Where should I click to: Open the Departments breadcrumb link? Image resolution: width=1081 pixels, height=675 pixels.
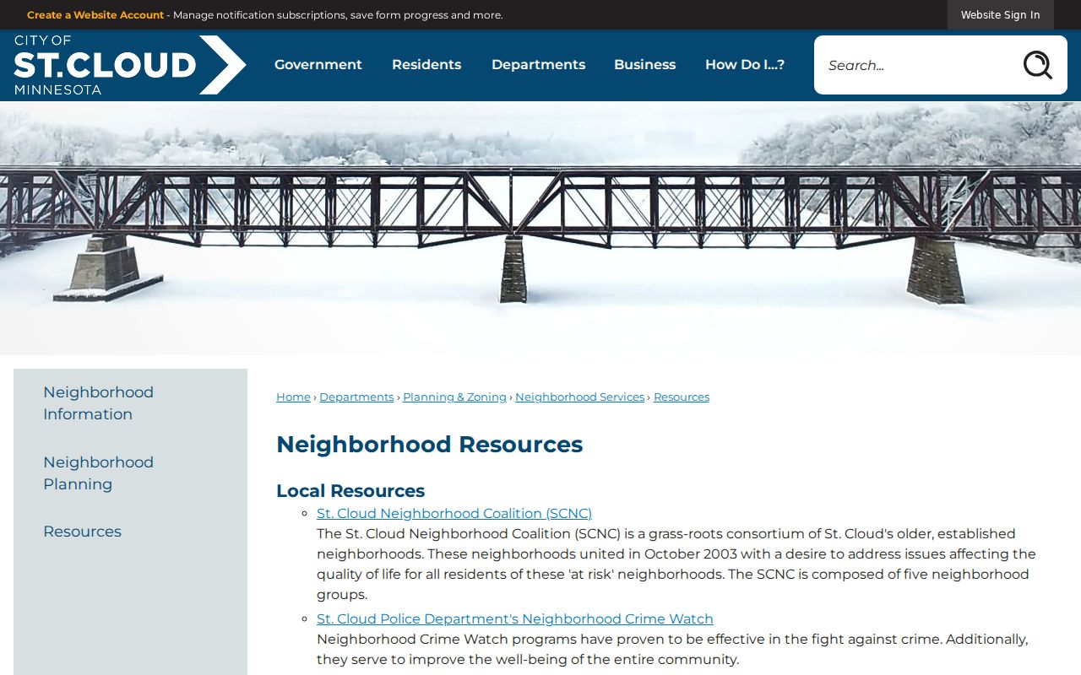point(356,397)
